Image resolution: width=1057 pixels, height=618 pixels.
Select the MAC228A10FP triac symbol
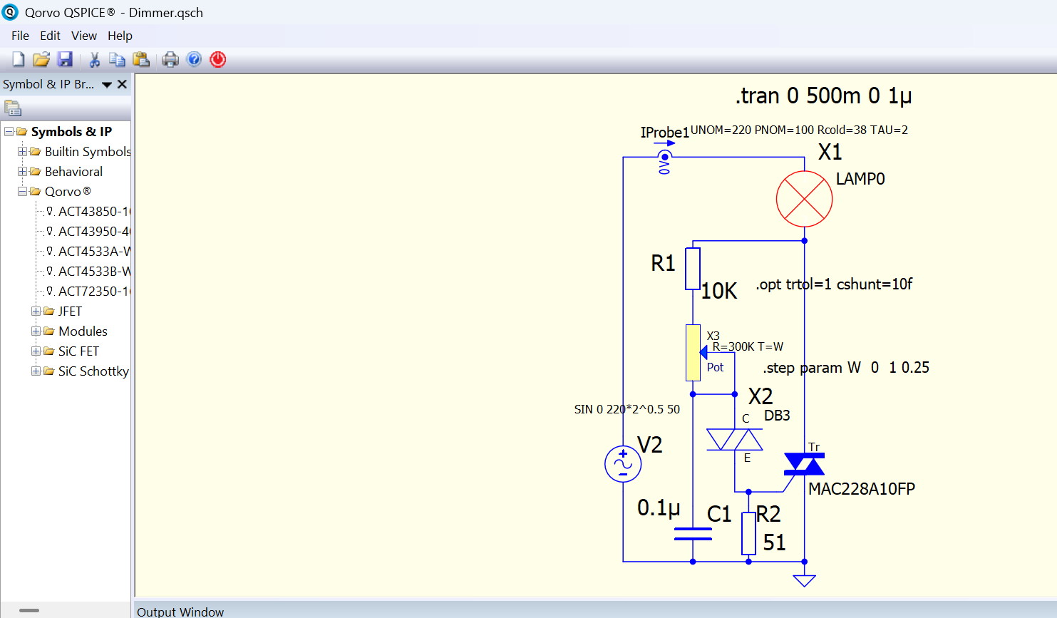pyautogui.click(x=804, y=464)
